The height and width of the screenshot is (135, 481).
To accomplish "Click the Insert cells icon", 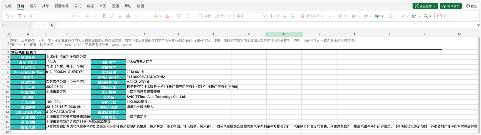I will pos(354,16).
